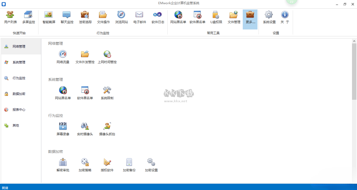Switch to 系统管理 in the left sidebar

pyautogui.click(x=21, y=62)
